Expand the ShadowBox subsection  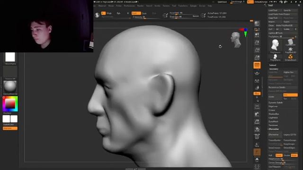(x=274, y=114)
